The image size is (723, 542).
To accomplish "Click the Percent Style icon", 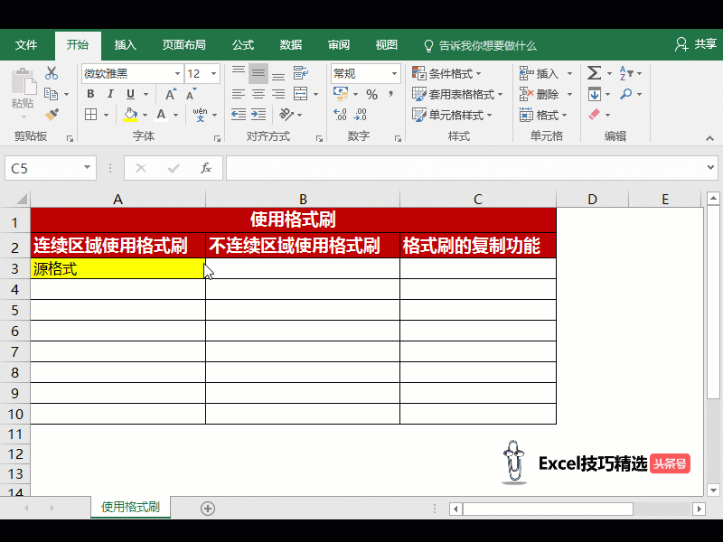I will [x=371, y=94].
